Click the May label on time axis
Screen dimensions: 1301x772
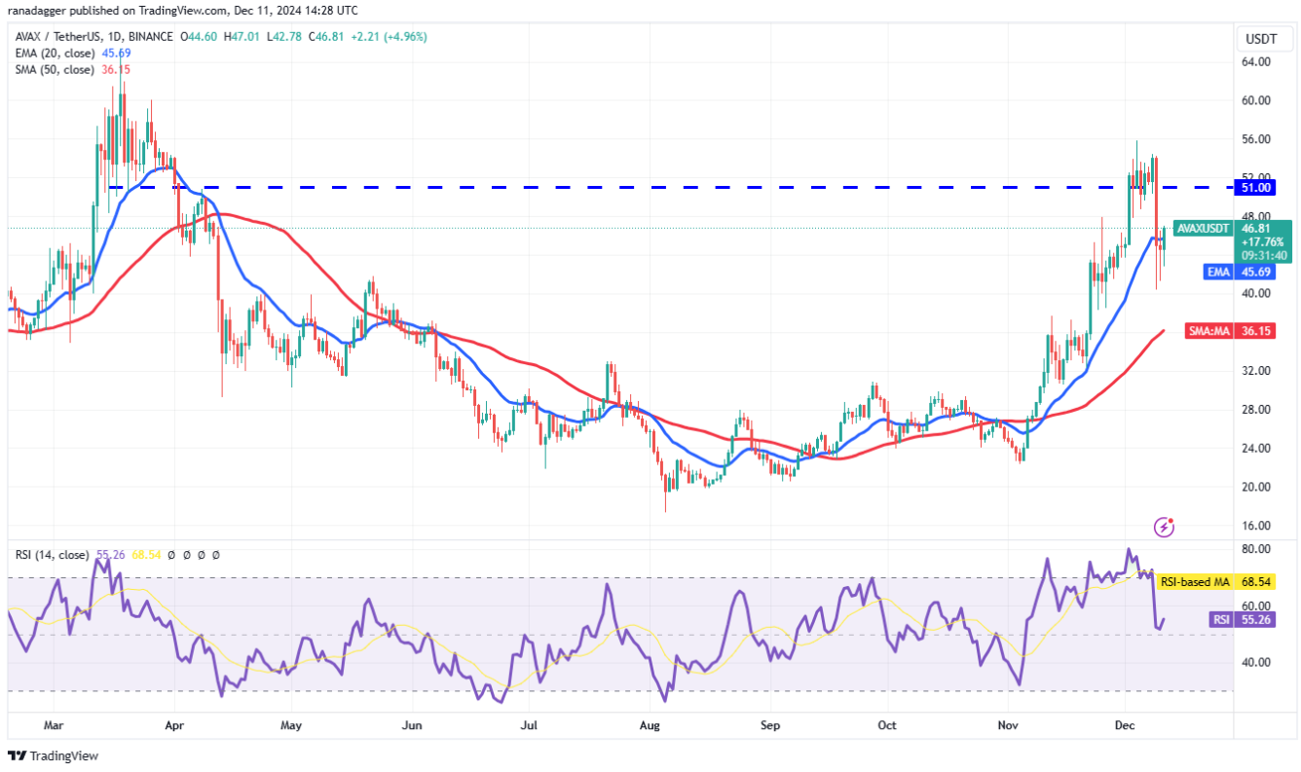[293, 725]
